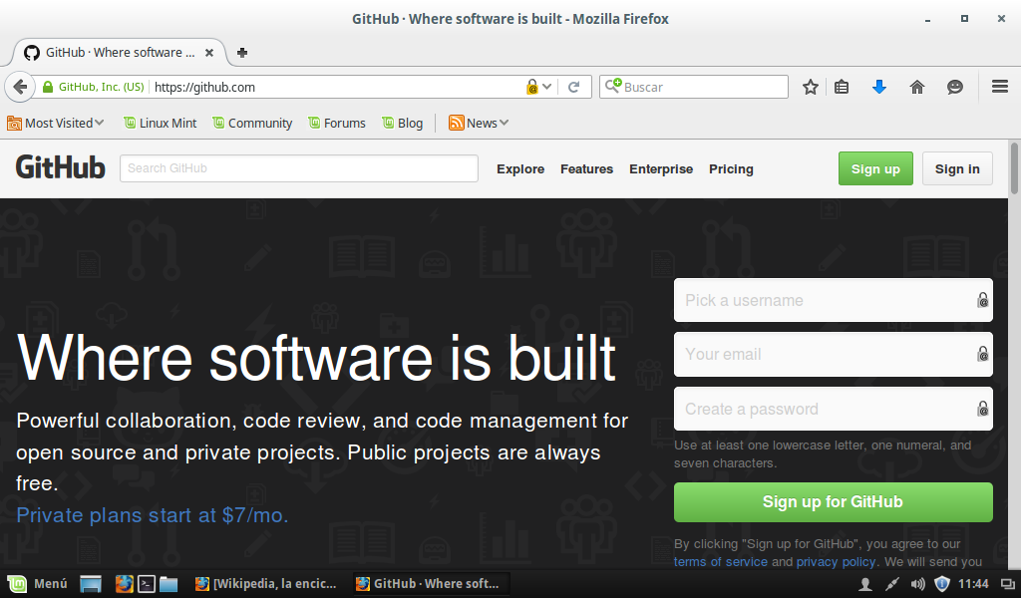
Task: Open Features in GitHub navigation
Action: click(x=586, y=169)
